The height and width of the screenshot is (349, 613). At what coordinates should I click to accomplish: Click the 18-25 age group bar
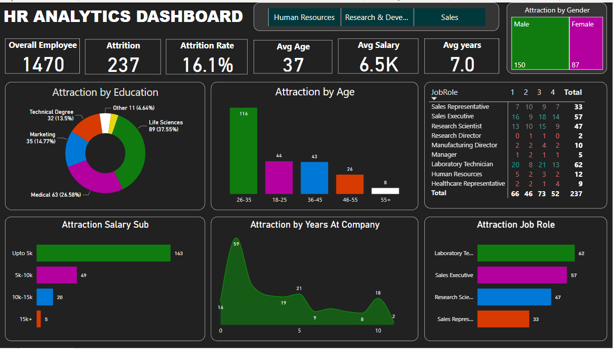coord(279,177)
